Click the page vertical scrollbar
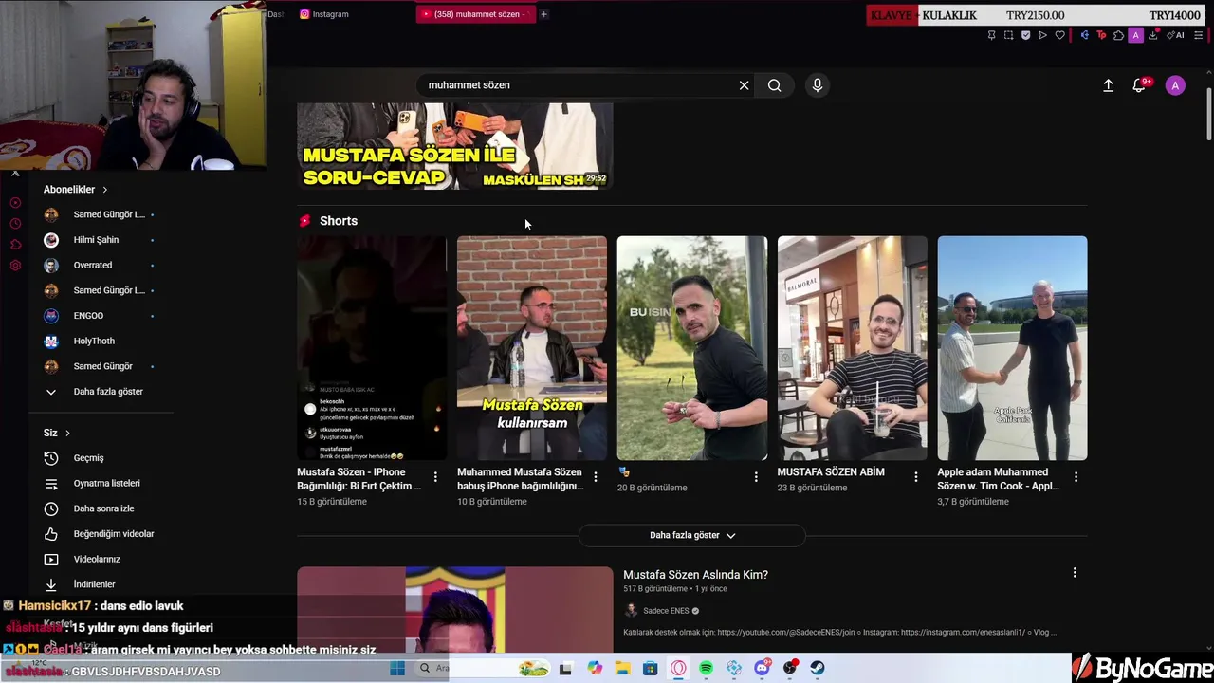 point(1208,114)
